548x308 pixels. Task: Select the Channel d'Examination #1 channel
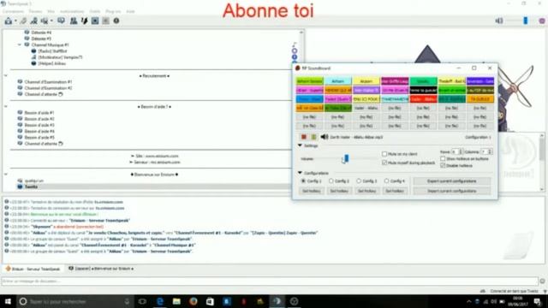tap(48, 82)
